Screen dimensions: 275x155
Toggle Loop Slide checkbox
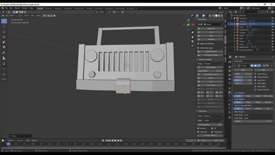click(x=255, y=81)
